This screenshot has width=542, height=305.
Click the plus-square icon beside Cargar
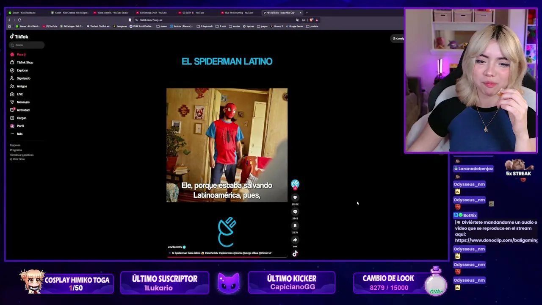tap(12, 118)
